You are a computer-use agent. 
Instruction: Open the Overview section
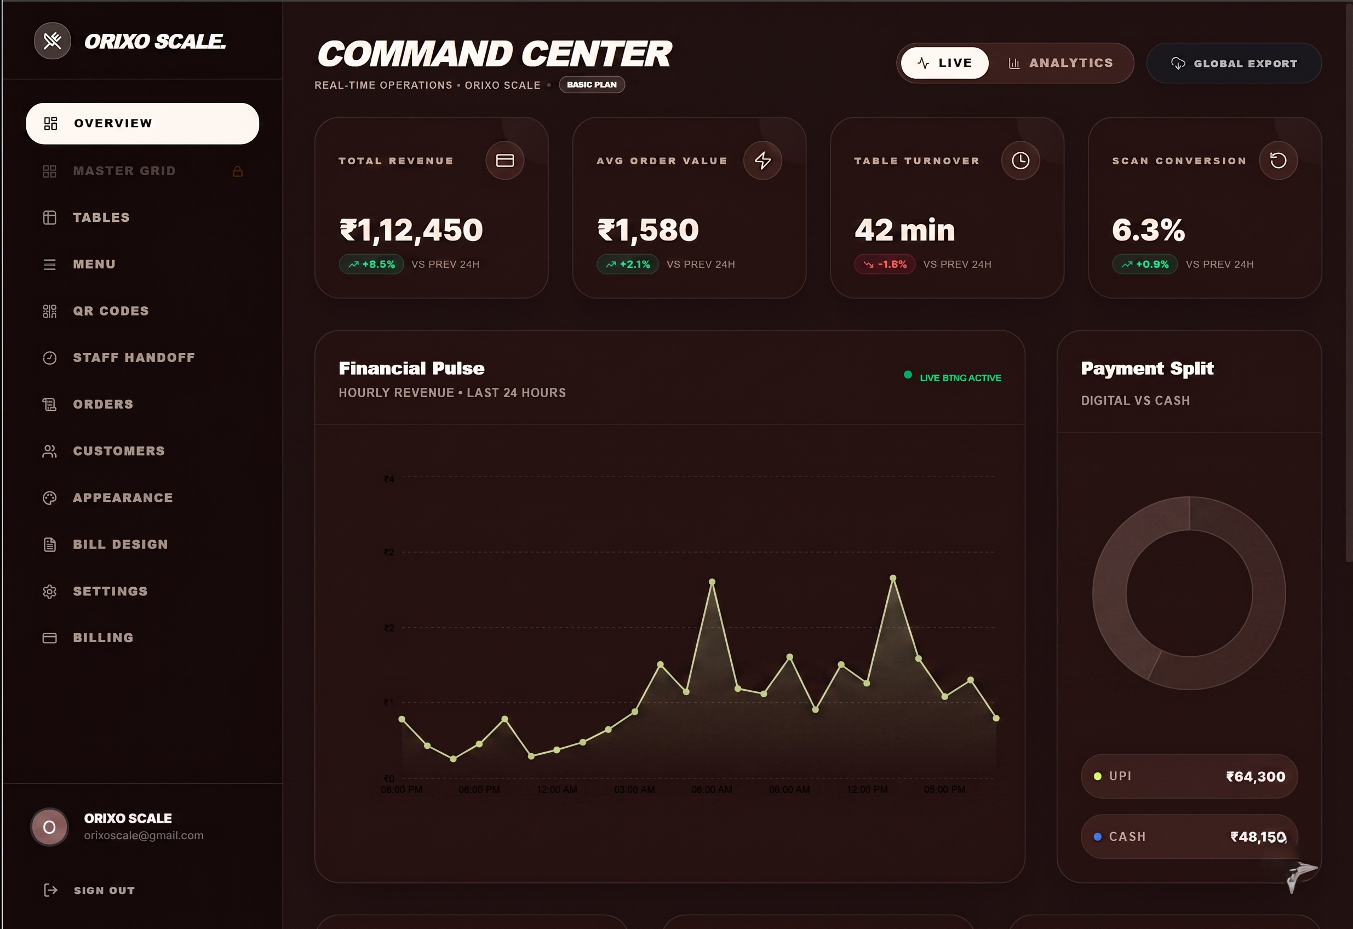coord(142,123)
